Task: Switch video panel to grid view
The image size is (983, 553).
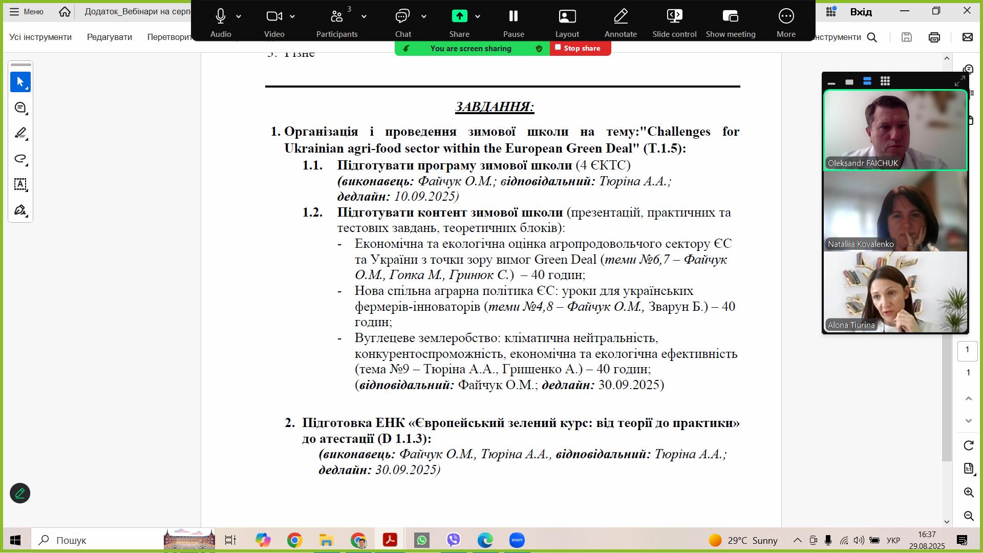Action: point(885,81)
